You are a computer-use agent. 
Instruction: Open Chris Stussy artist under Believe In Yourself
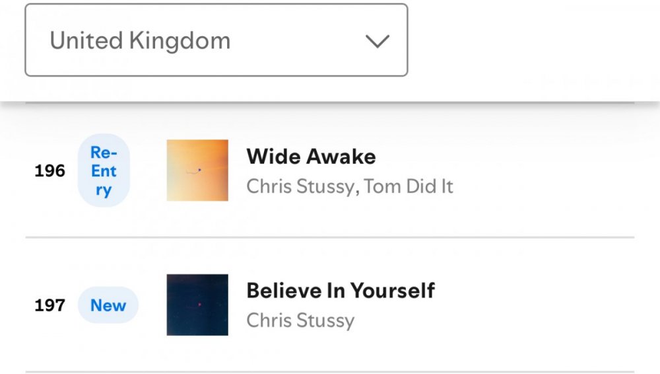coord(300,320)
